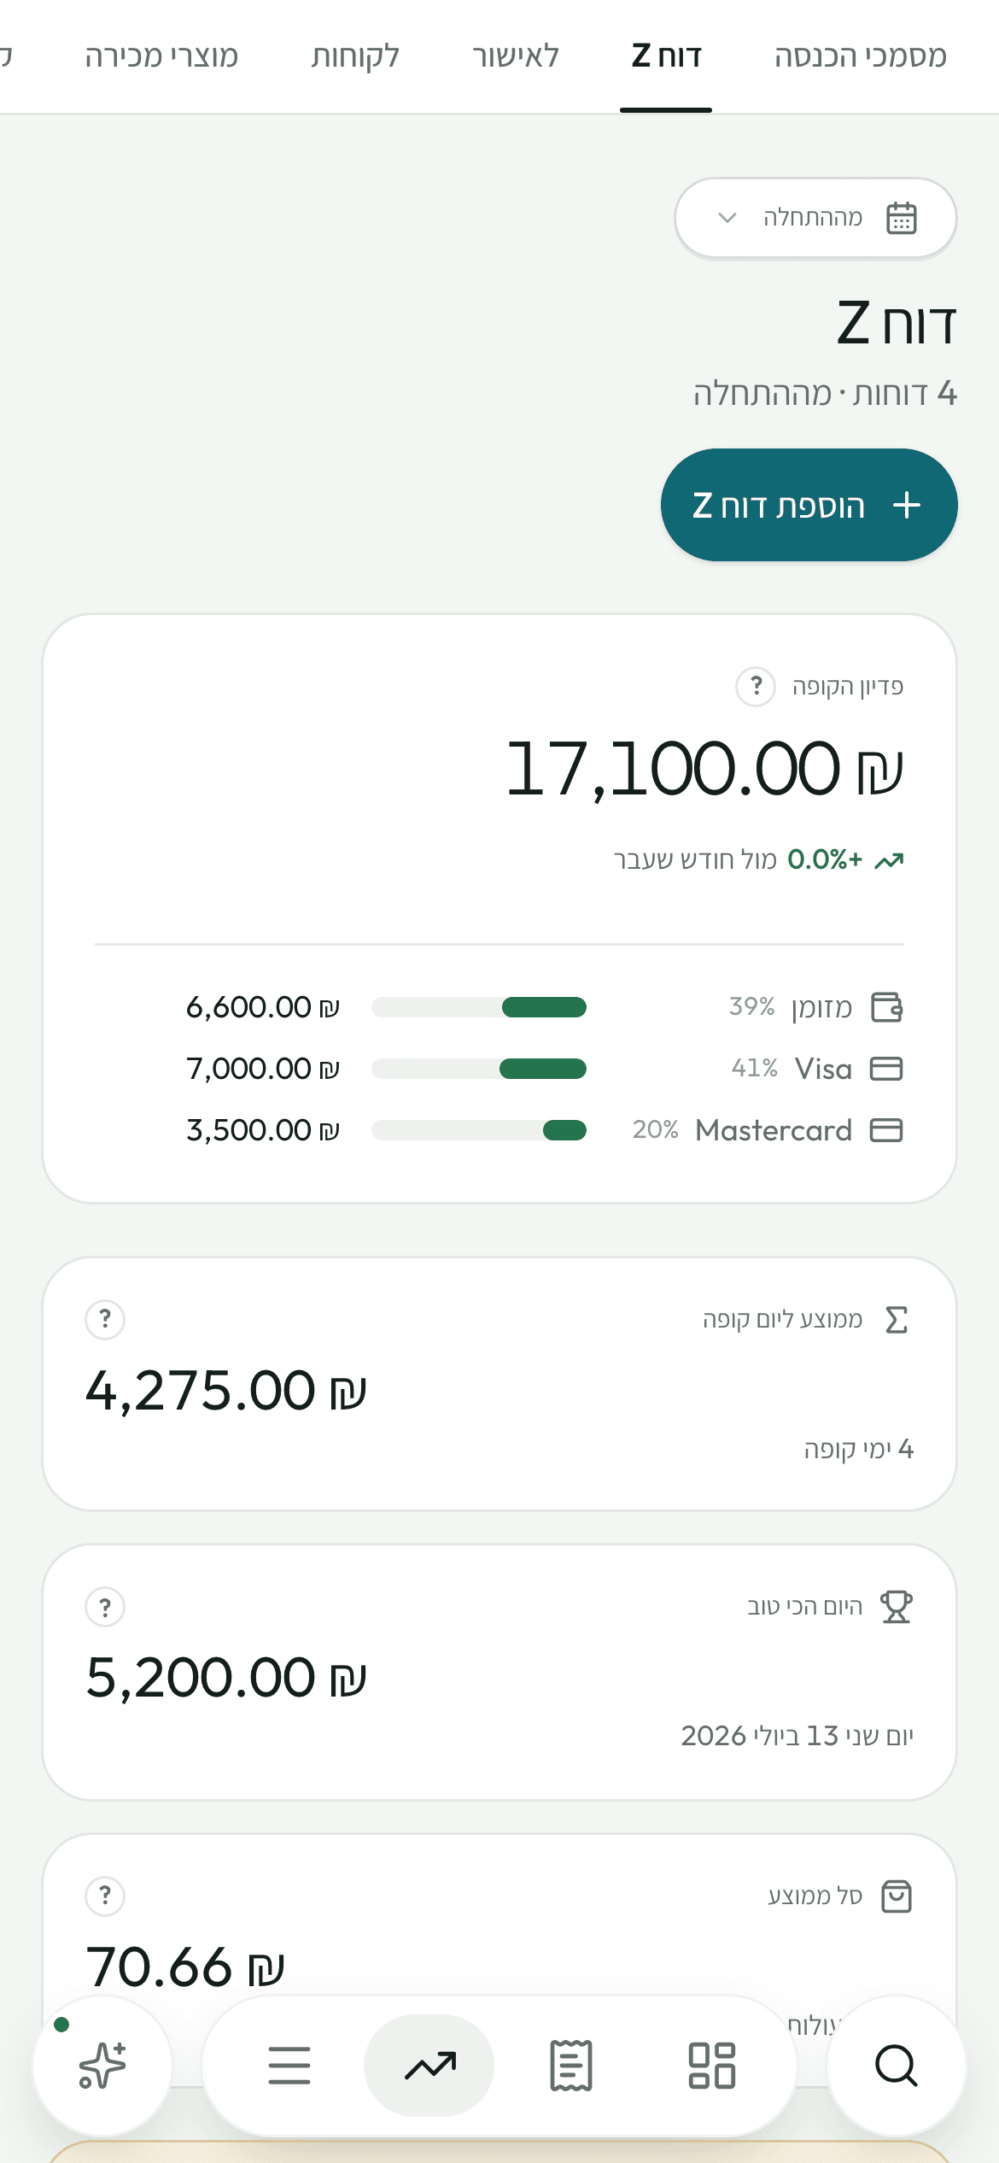
Task: Click help icon on סל ממוצע card
Action: [x=105, y=1896]
